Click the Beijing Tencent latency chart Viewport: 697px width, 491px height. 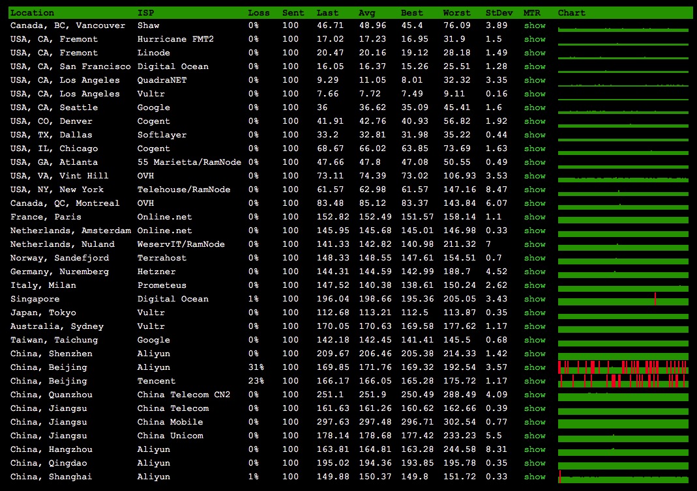click(623, 381)
